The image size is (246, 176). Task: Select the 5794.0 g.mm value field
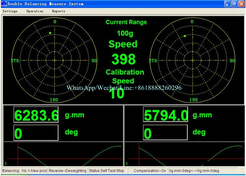[165, 115]
